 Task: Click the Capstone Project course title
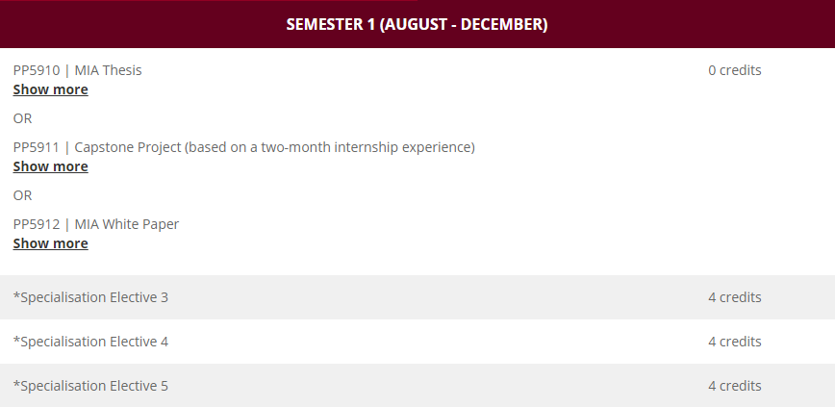[x=274, y=147]
